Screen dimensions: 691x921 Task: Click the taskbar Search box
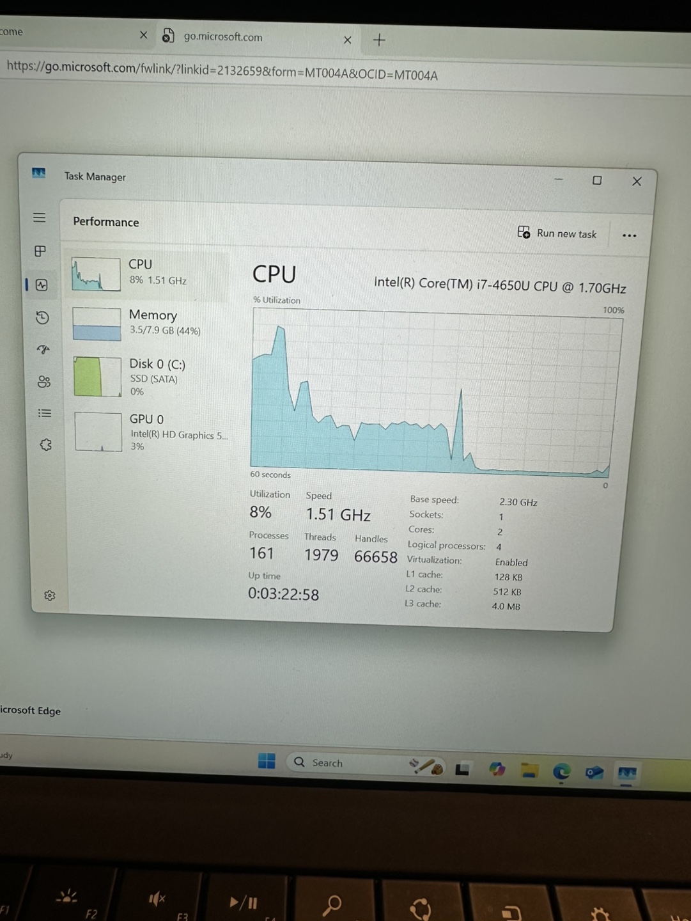pyautogui.click(x=366, y=763)
